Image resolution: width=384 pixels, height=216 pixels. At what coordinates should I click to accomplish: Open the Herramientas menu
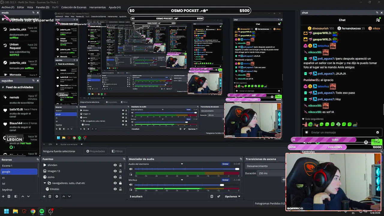point(97,7)
